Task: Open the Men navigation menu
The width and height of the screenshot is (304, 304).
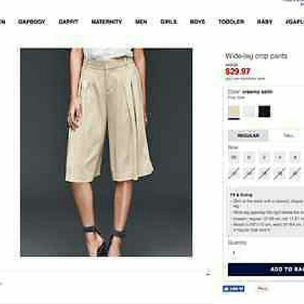Action: pyautogui.click(x=141, y=21)
